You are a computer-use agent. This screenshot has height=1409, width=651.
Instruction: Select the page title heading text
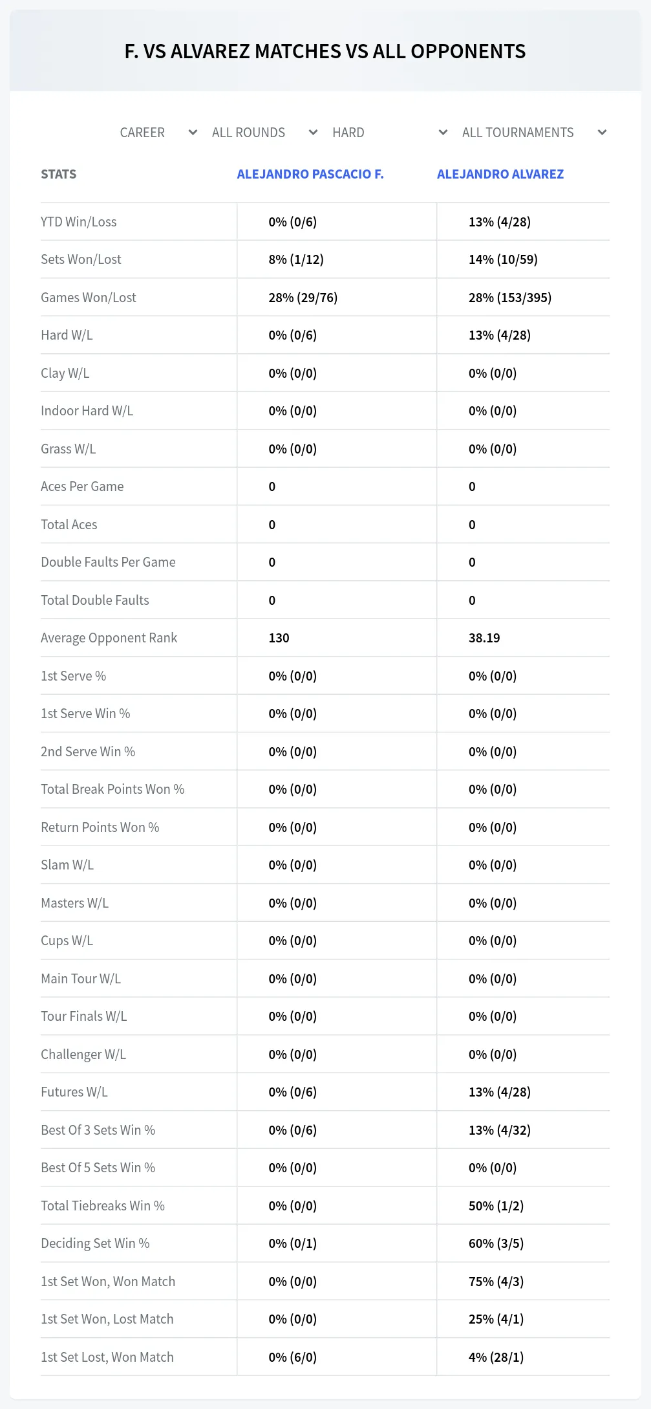click(x=325, y=51)
